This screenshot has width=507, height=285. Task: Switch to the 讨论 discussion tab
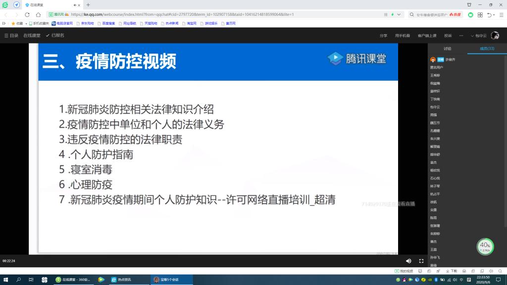pyautogui.click(x=448, y=48)
